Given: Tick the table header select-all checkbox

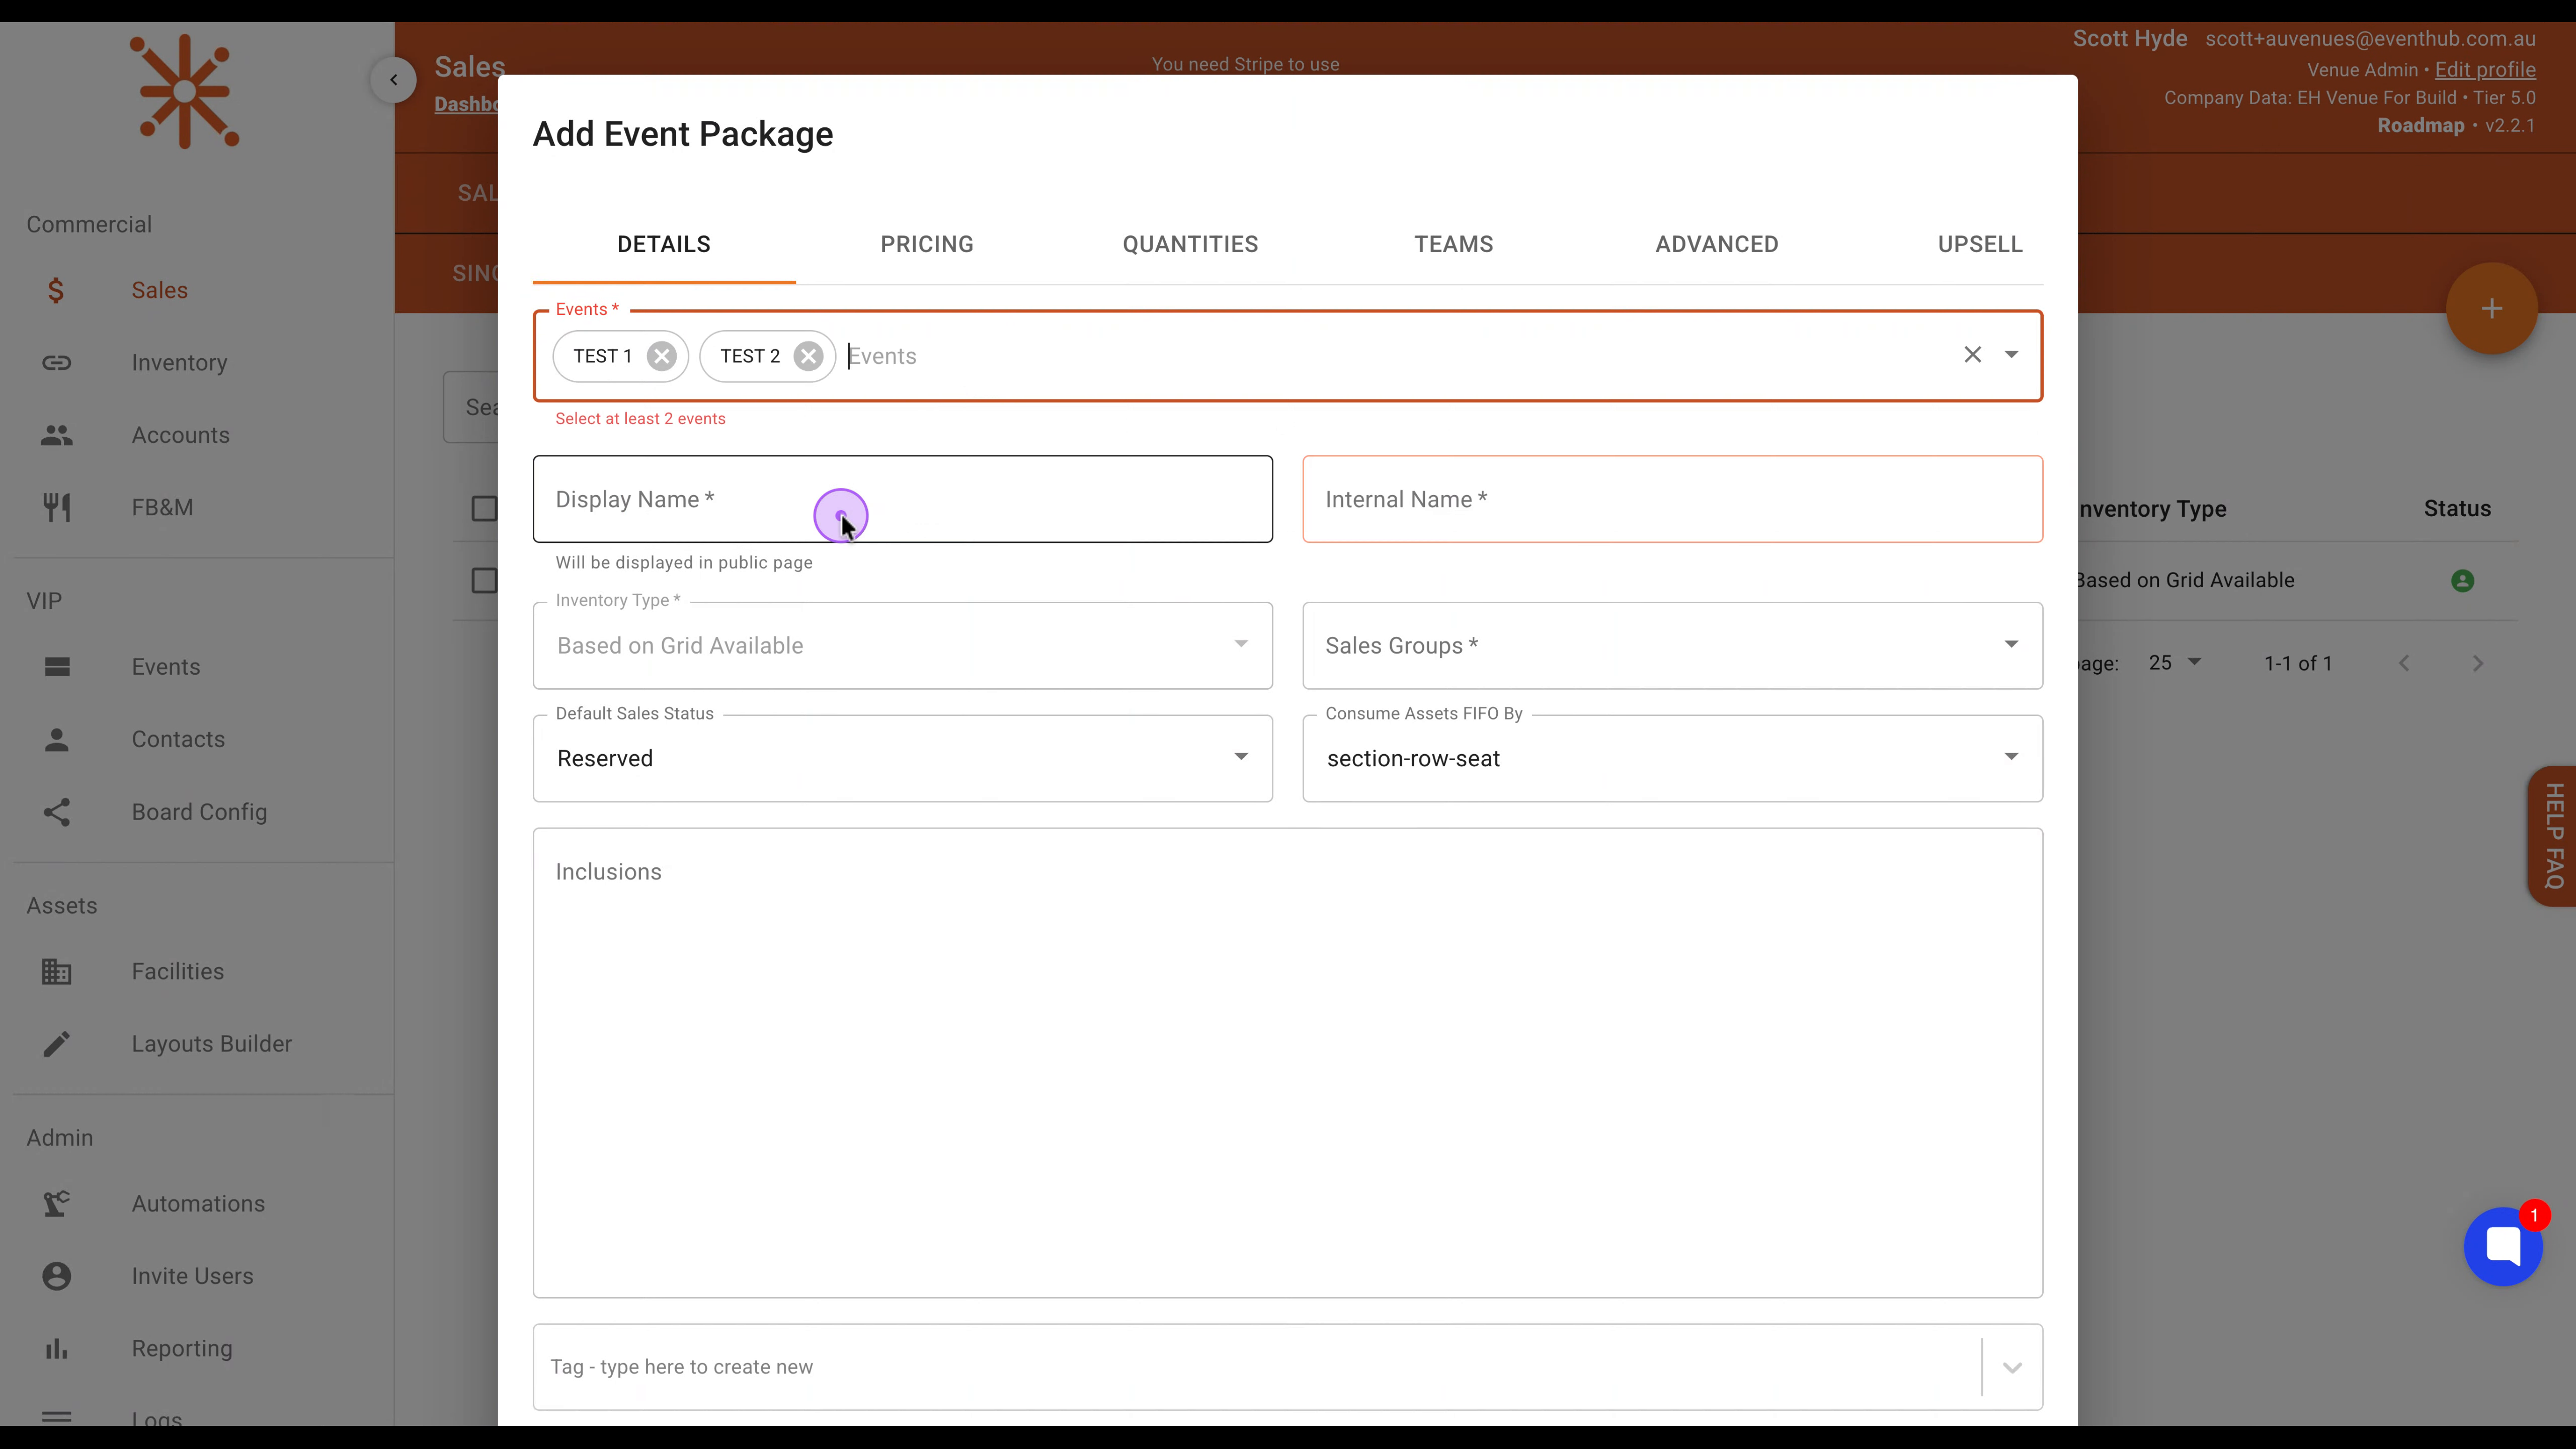Looking at the screenshot, I should (x=484, y=509).
